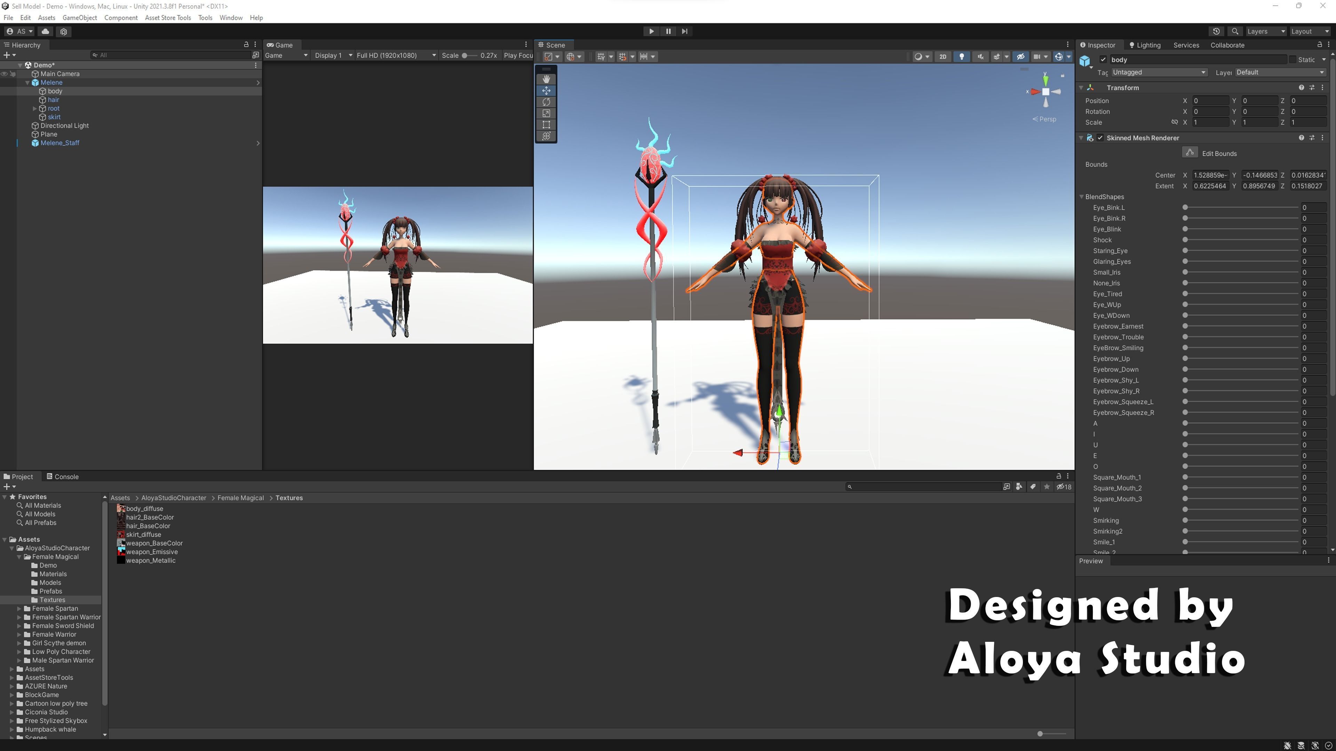This screenshot has height=751, width=1336.
Task: Open the Window menu
Action: coord(231,18)
